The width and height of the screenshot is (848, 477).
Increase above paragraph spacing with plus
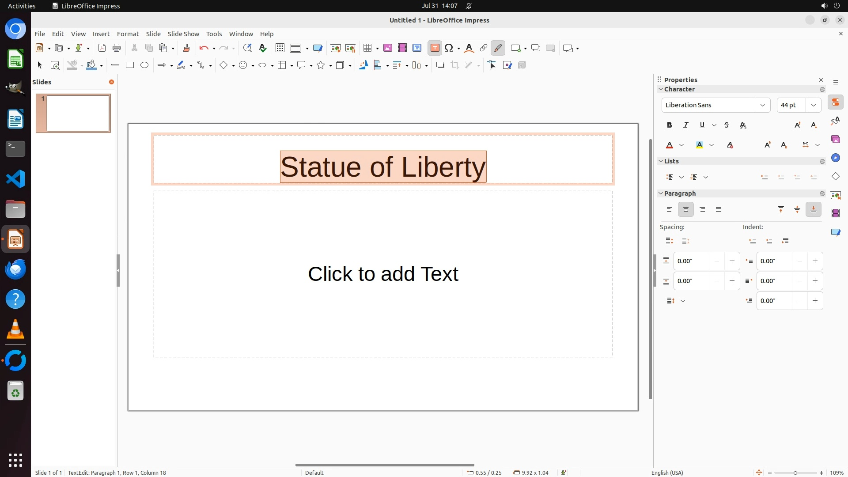(x=732, y=261)
